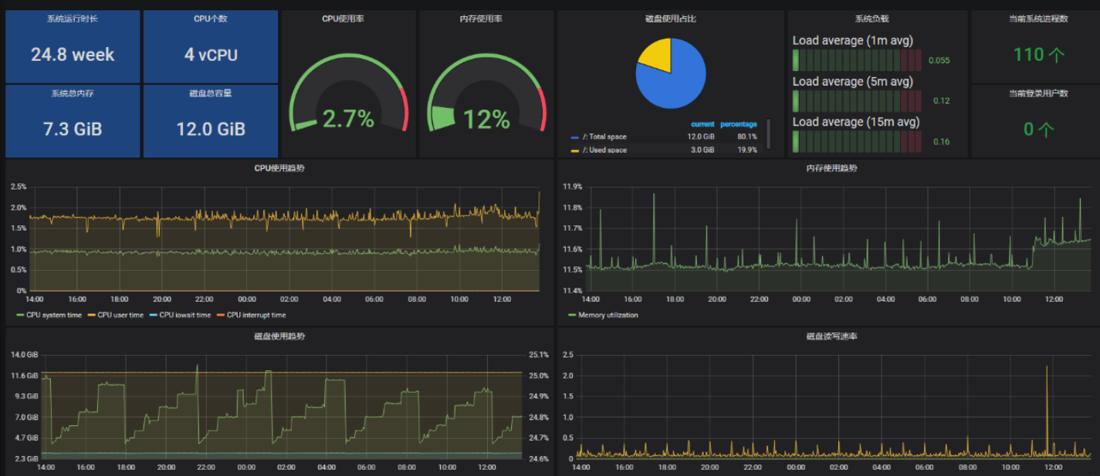Click the 25.1% label on disk trend axis
The width and height of the screenshot is (1100, 476).
[539, 355]
